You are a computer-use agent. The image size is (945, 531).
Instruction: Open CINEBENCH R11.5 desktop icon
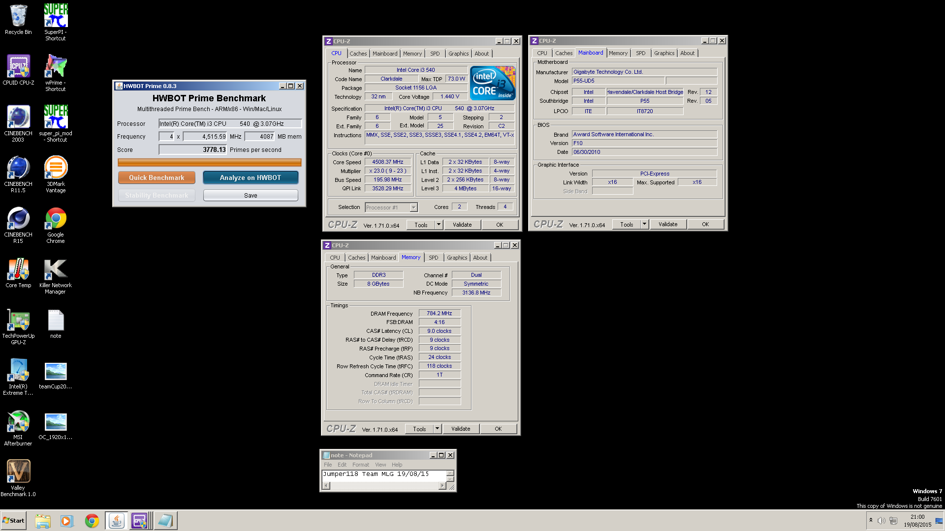tap(18, 174)
